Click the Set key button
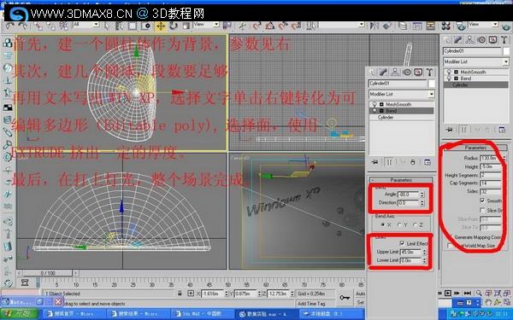 tap(360, 303)
